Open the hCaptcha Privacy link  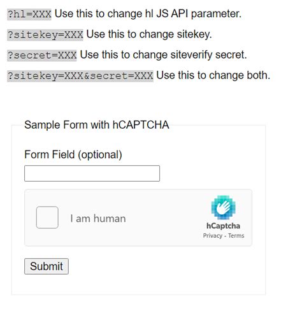click(x=213, y=236)
